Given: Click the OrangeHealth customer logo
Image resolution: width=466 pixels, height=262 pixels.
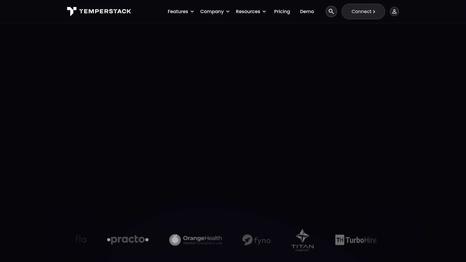Looking at the screenshot, I should click(x=195, y=240).
